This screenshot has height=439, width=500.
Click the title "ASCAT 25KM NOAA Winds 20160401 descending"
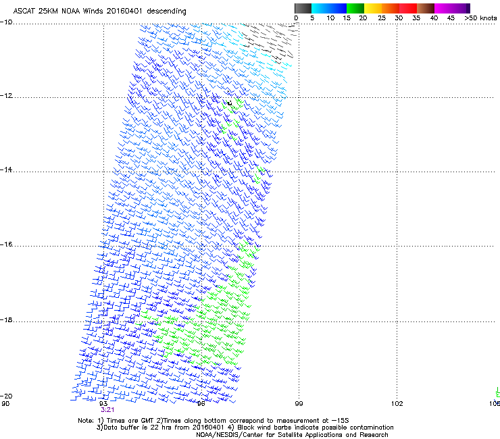point(99,11)
